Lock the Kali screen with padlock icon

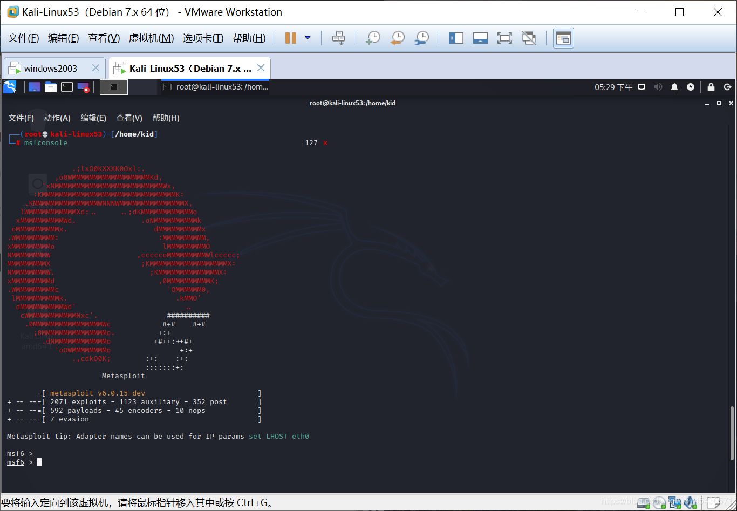pyautogui.click(x=711, y=87)
